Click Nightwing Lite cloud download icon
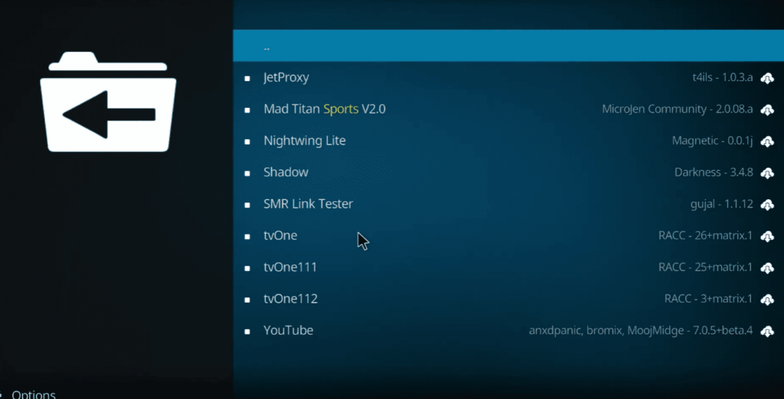The height and width of the screenshot is (399, 784). (767, 141)
